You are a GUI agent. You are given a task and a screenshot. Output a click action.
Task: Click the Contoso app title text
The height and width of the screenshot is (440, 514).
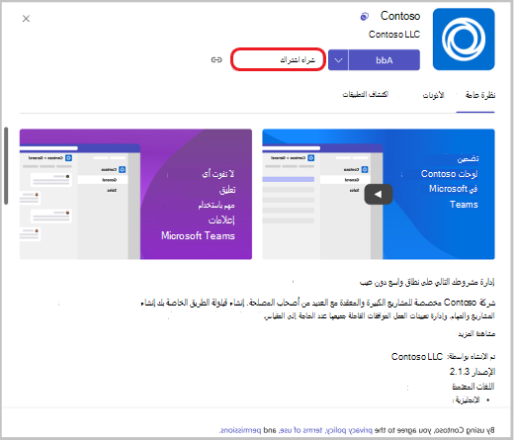click(400, 16)
